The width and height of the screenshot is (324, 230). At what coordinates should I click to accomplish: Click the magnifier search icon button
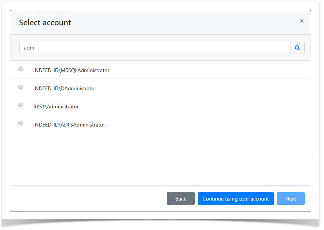click(297, 48)
